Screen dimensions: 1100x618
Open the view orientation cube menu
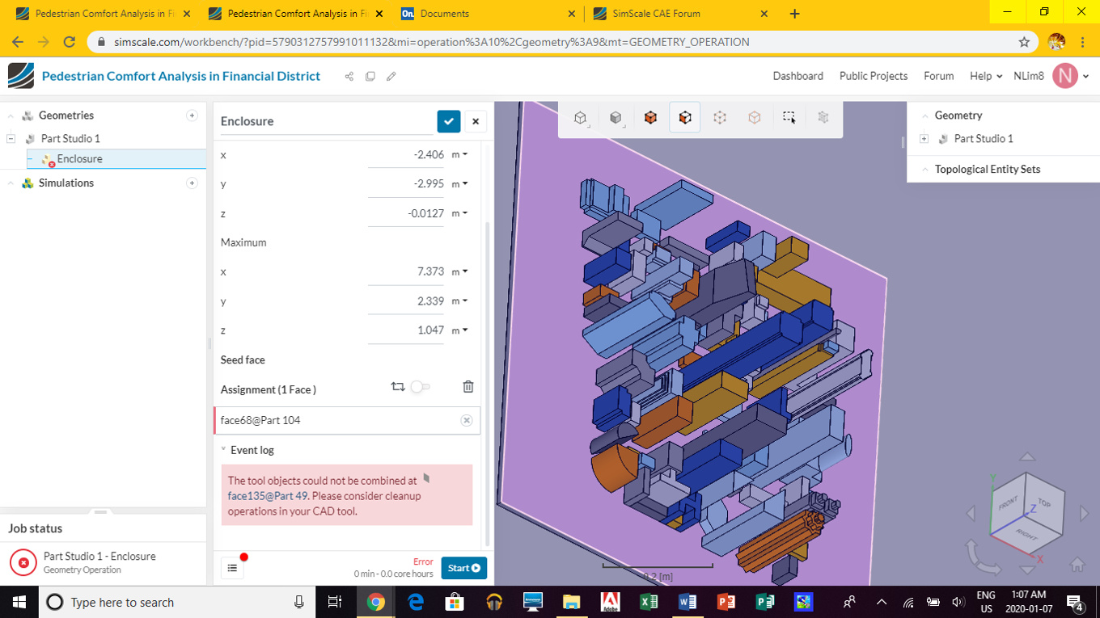click(580, 118)
